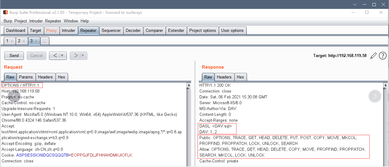Click the Server: Microsoft-IIS/6.0 response header
Image resolution: width=389 pixels, height=167 pixels.
(x=221, y=103)
